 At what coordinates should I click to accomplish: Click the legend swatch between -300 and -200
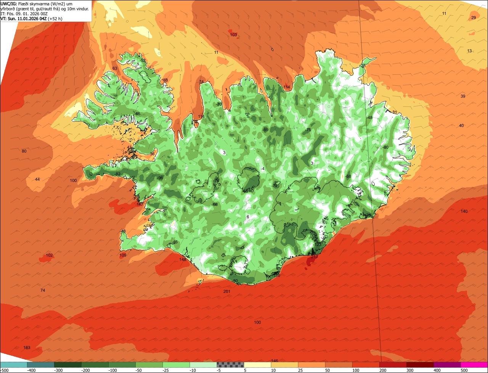[x=68, y=365]
